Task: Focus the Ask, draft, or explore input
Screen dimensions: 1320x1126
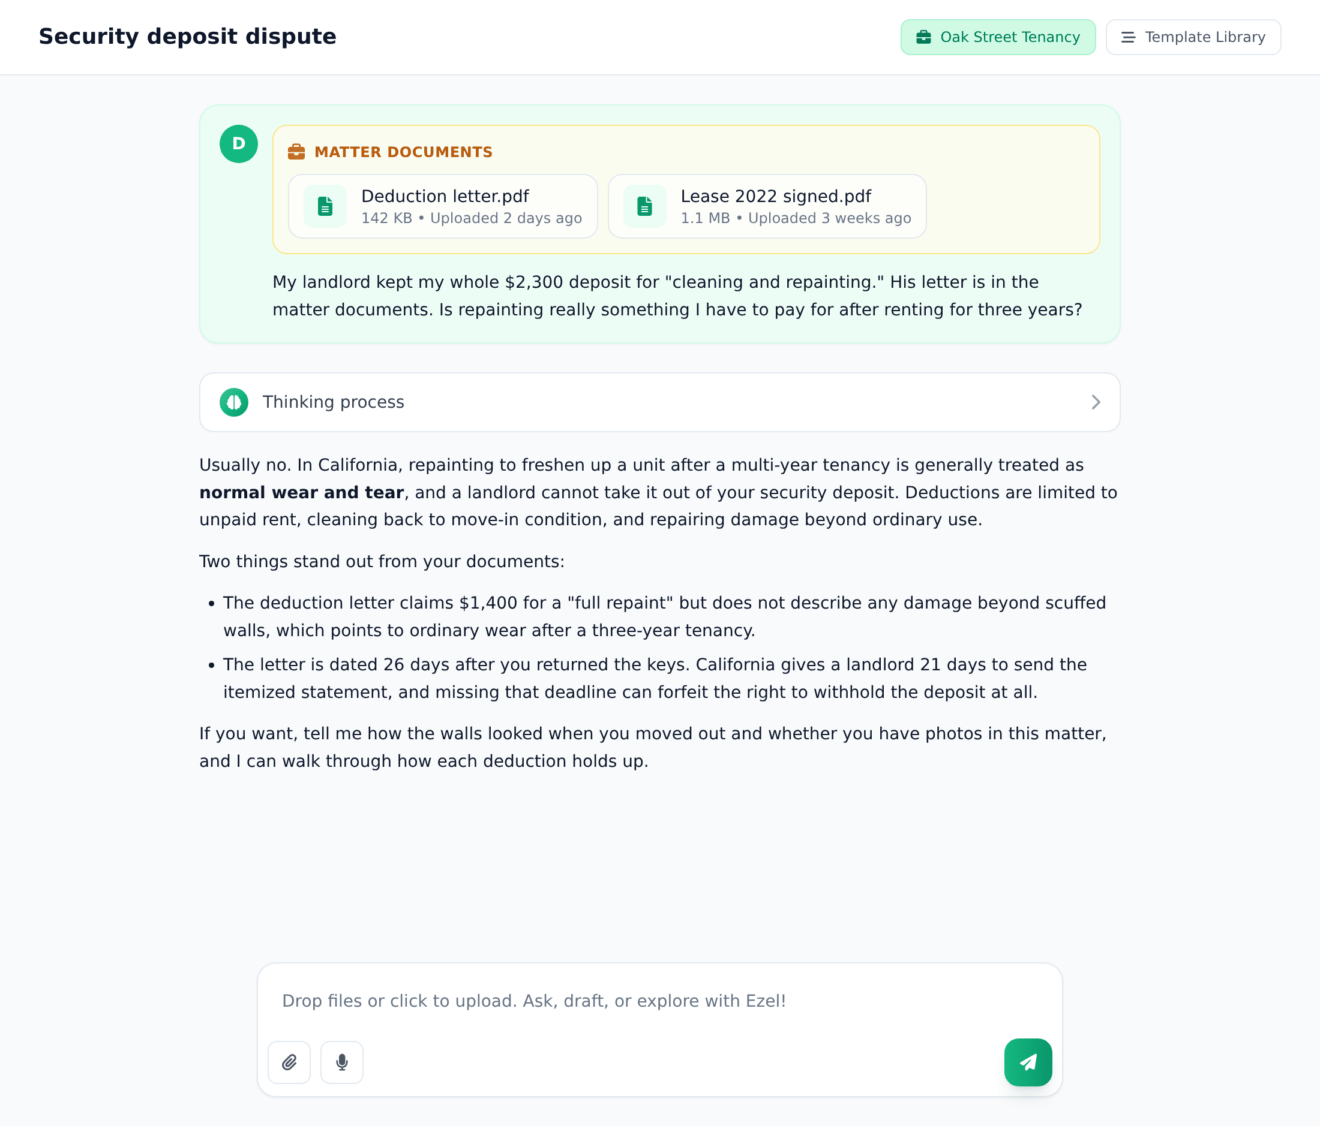Action: click(660, 1001)
